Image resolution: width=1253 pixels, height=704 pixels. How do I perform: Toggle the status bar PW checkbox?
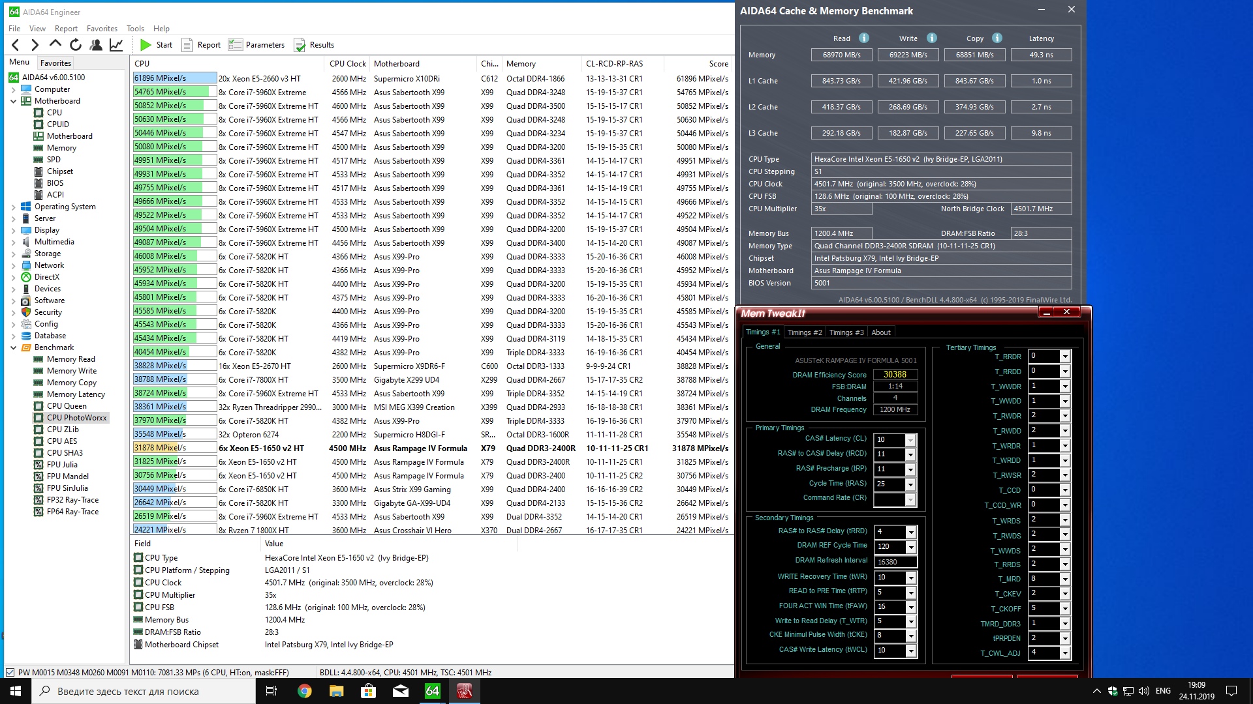(x=10, y=672)
